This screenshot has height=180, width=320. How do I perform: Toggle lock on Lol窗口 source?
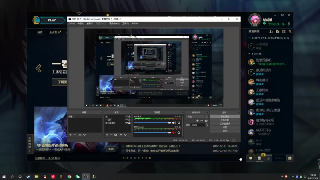(x=129, y=120)
